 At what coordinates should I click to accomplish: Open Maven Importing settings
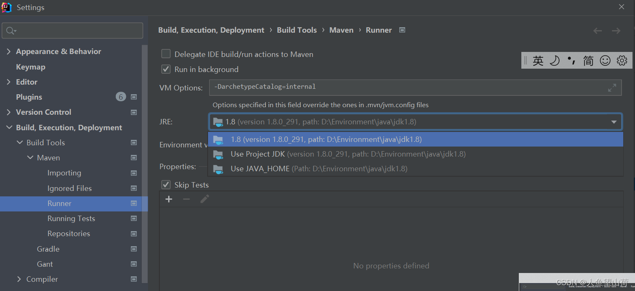pyautogui.click(x=64, y=173)
